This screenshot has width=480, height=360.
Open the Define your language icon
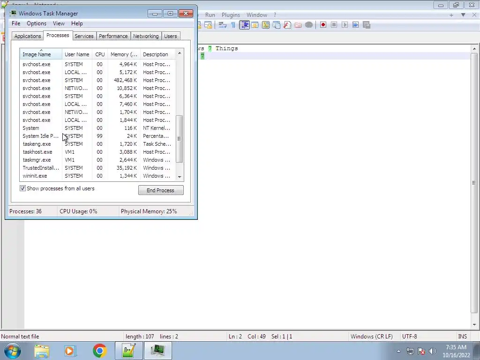pyautogui.click(x=255, y=25)
